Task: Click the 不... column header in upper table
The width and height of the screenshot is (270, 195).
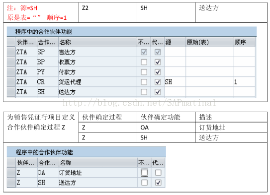Action: click(144, 42)
